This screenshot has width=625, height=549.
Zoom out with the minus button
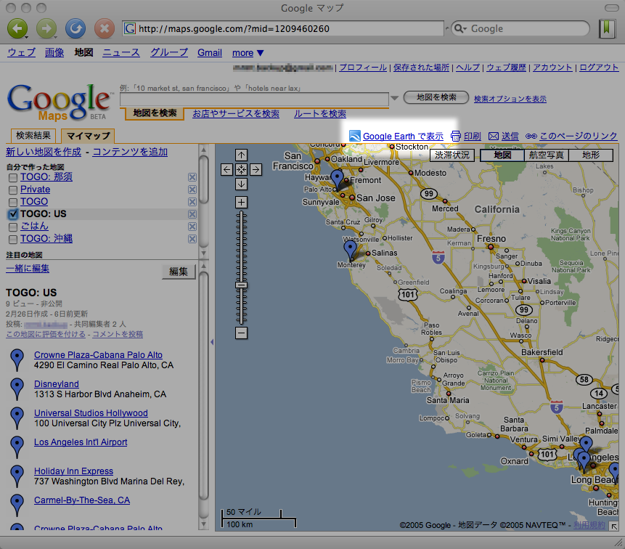coord(241,333)
